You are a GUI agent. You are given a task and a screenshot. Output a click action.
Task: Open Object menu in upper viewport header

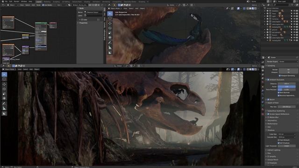click(x=142, y=8)
